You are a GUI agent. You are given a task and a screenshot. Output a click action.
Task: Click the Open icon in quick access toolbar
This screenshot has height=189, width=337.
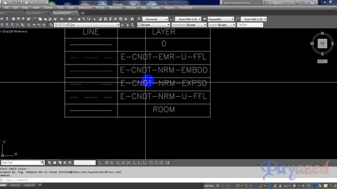[11, 3]
